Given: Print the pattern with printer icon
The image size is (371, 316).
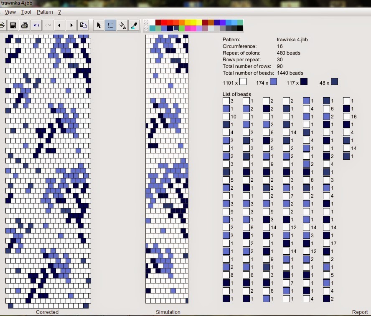Looking at the screenshot, I should pos(25,25).
